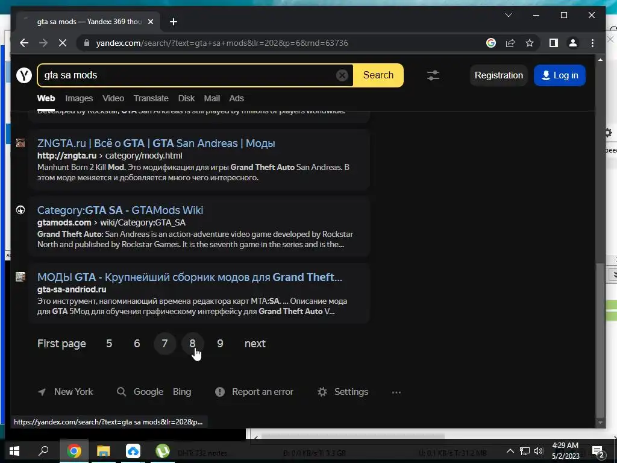Viewport: 617px width, 463px height.
Task: Click the yellow Search button
Action: coord(378,75)
